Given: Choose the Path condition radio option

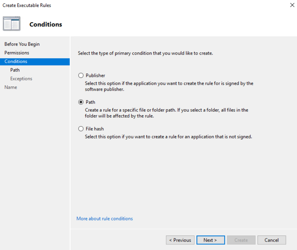Looking at the screenshot, I should pyautogui.click(x=81, y=102).
